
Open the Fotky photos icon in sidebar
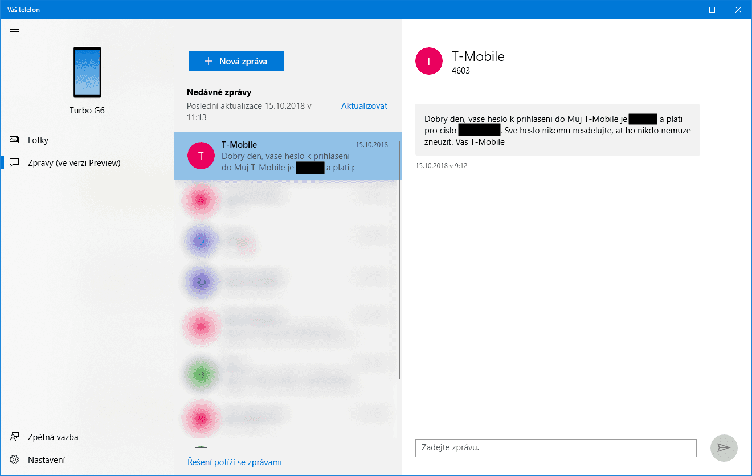[x=14, y=139]
